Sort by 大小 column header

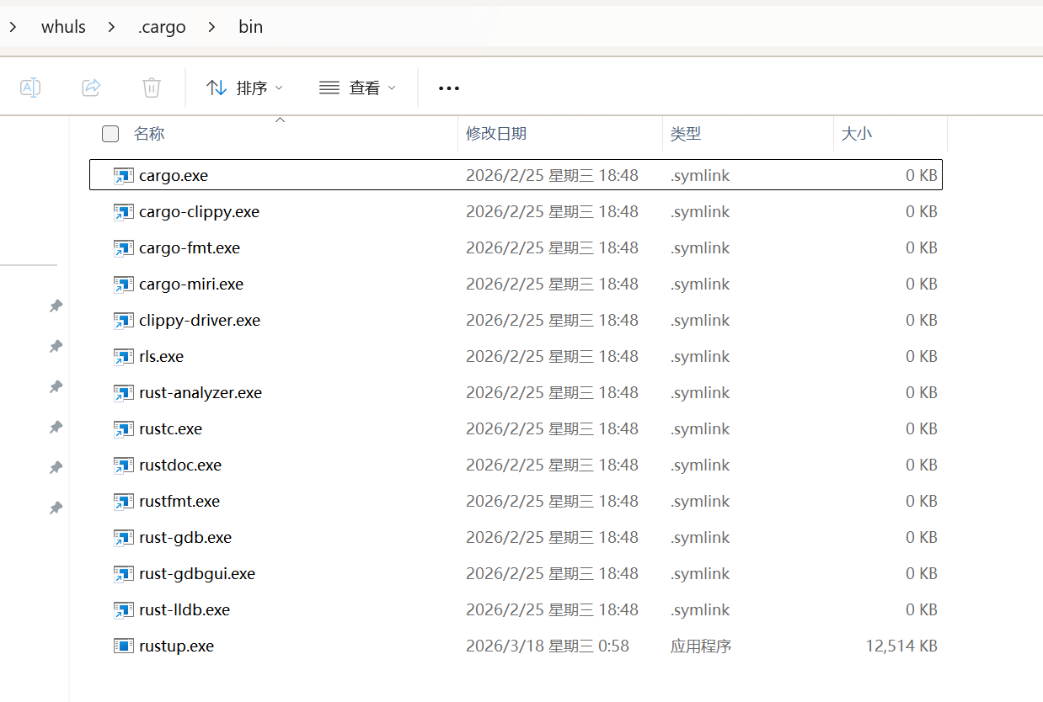[857, 134]
